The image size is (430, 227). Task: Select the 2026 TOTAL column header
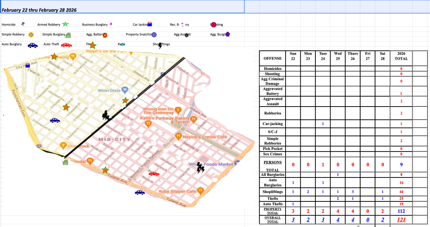401,56
